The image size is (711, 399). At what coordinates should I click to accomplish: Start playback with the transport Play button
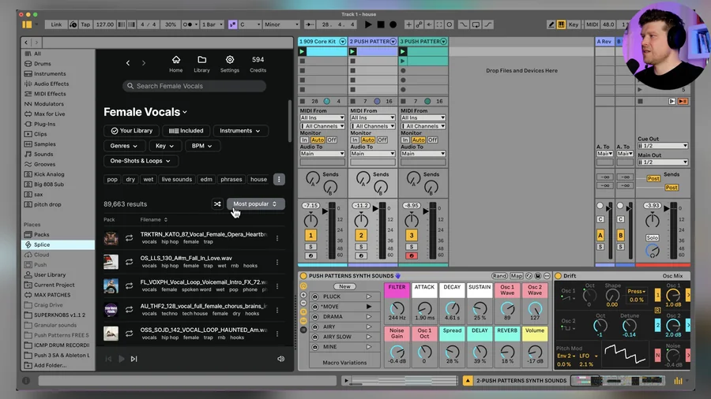368,24
